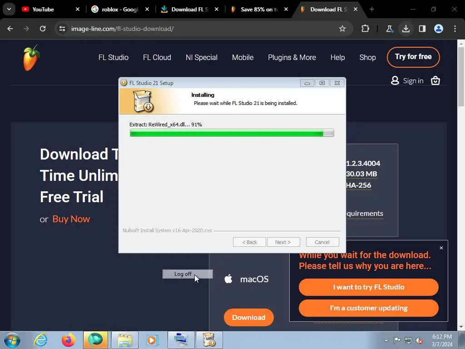This screenshot has height=349, width=465.
Task: Open the Mobile menu item
Action: [242, 58]
